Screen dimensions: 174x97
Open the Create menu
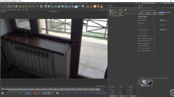[x=5, y=3]
